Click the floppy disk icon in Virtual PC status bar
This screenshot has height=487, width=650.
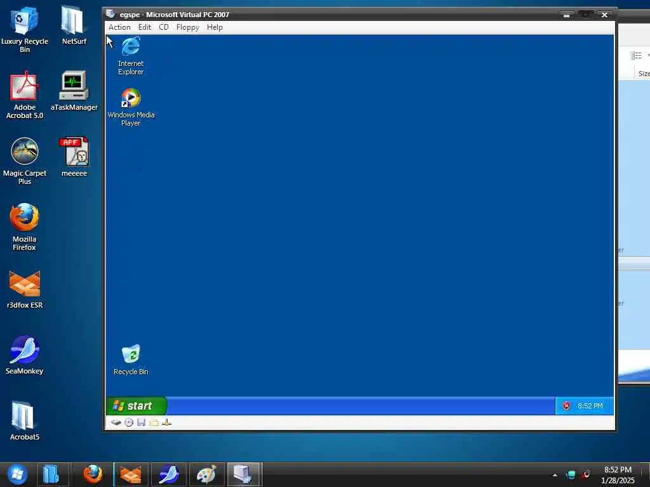coord(142,422)
